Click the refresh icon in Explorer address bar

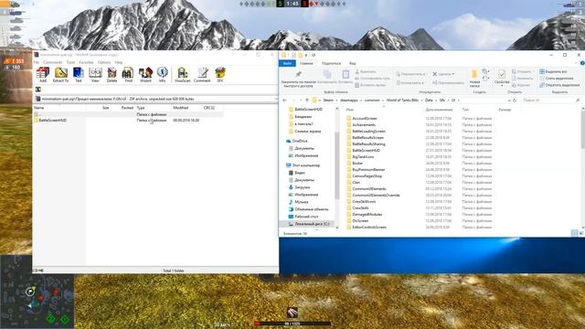515,101
